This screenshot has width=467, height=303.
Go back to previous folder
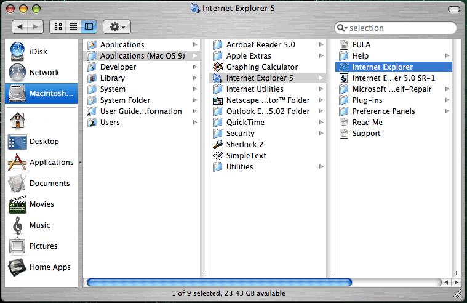(x=20, y=27)
